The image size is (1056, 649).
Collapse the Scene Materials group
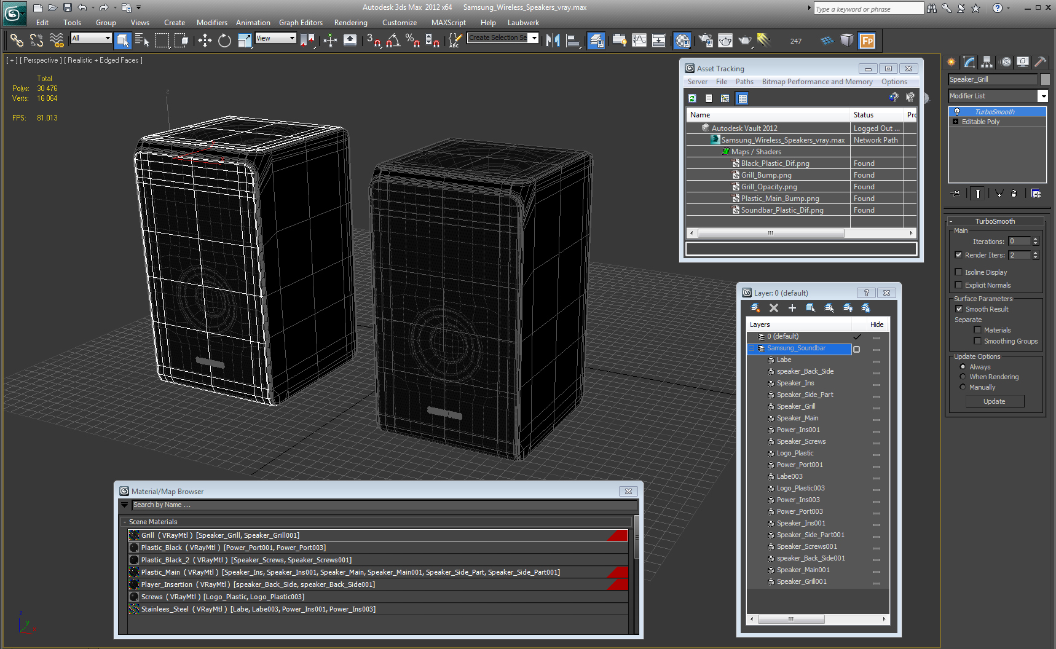point(125,522)
